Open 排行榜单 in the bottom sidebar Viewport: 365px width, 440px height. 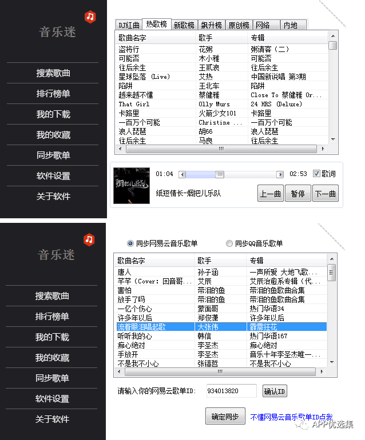tap(52, 317)
